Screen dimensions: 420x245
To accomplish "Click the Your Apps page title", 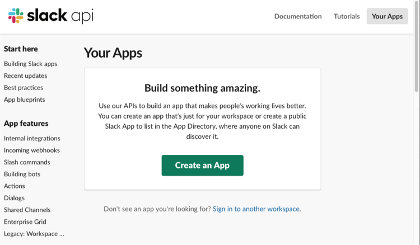I will click(113, 53).
